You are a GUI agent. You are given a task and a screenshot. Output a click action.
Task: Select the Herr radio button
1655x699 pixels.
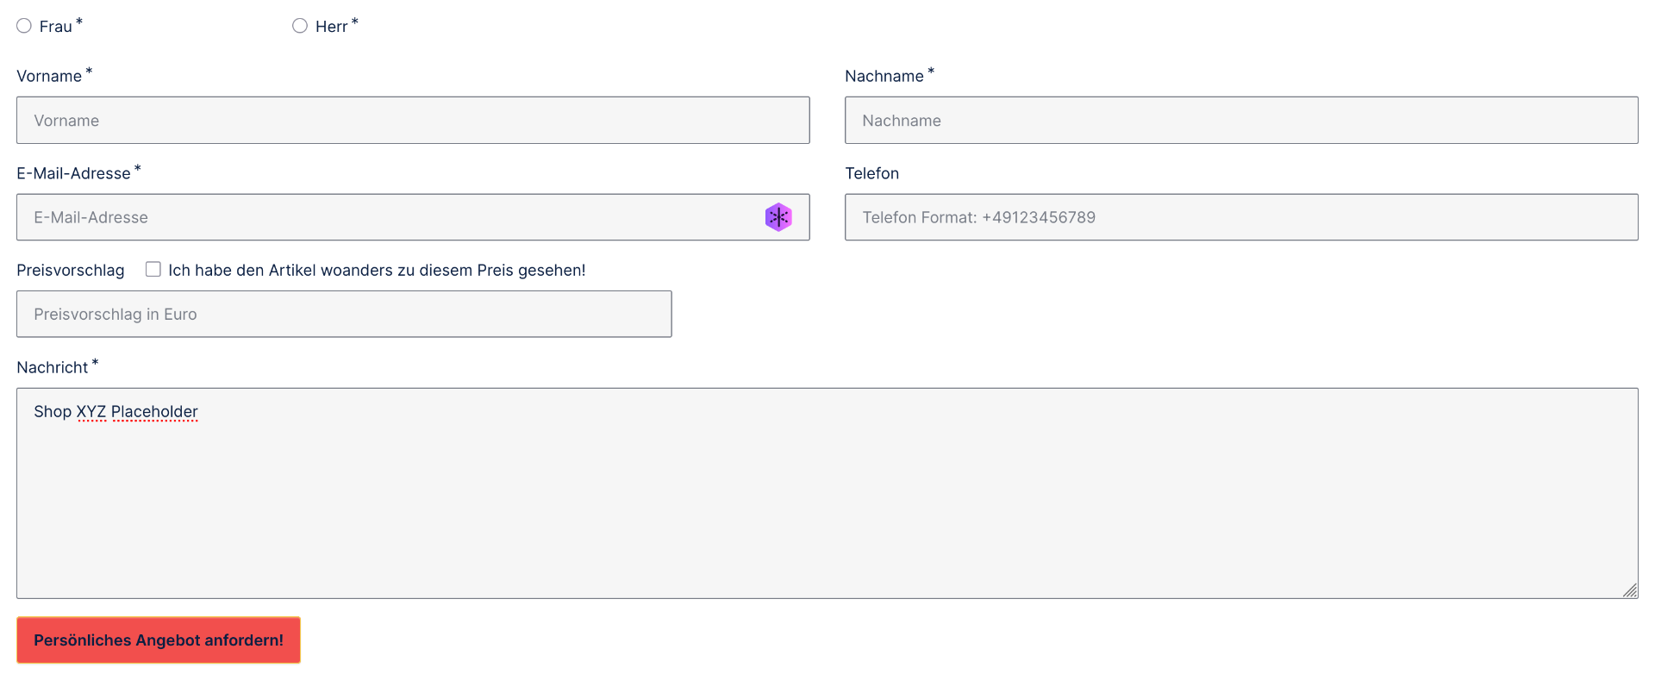coord(300,26)
